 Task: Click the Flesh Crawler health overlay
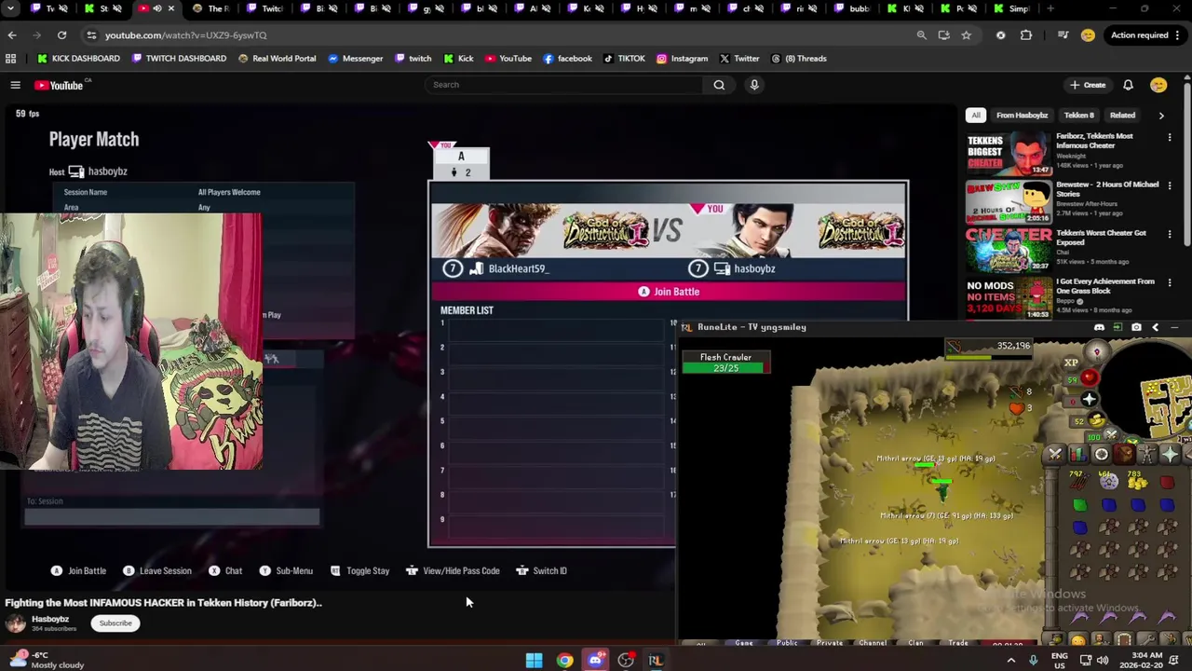pos(726,363)
